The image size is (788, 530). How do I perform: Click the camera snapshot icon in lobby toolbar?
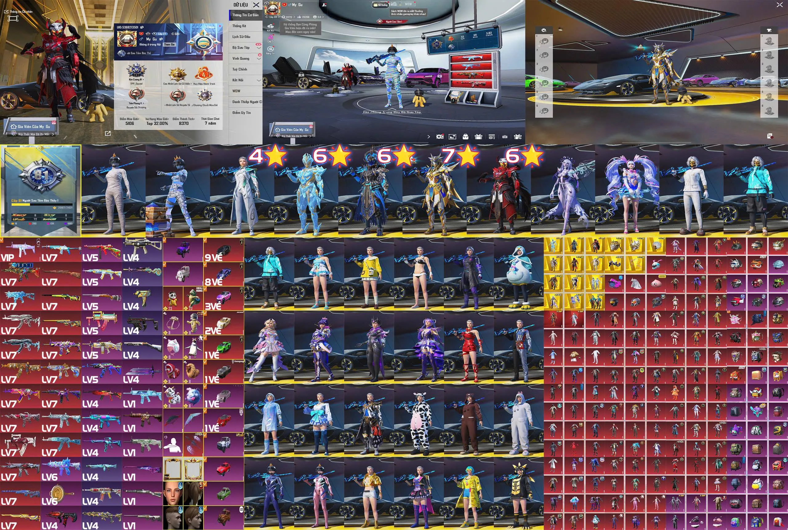[505, 137]
